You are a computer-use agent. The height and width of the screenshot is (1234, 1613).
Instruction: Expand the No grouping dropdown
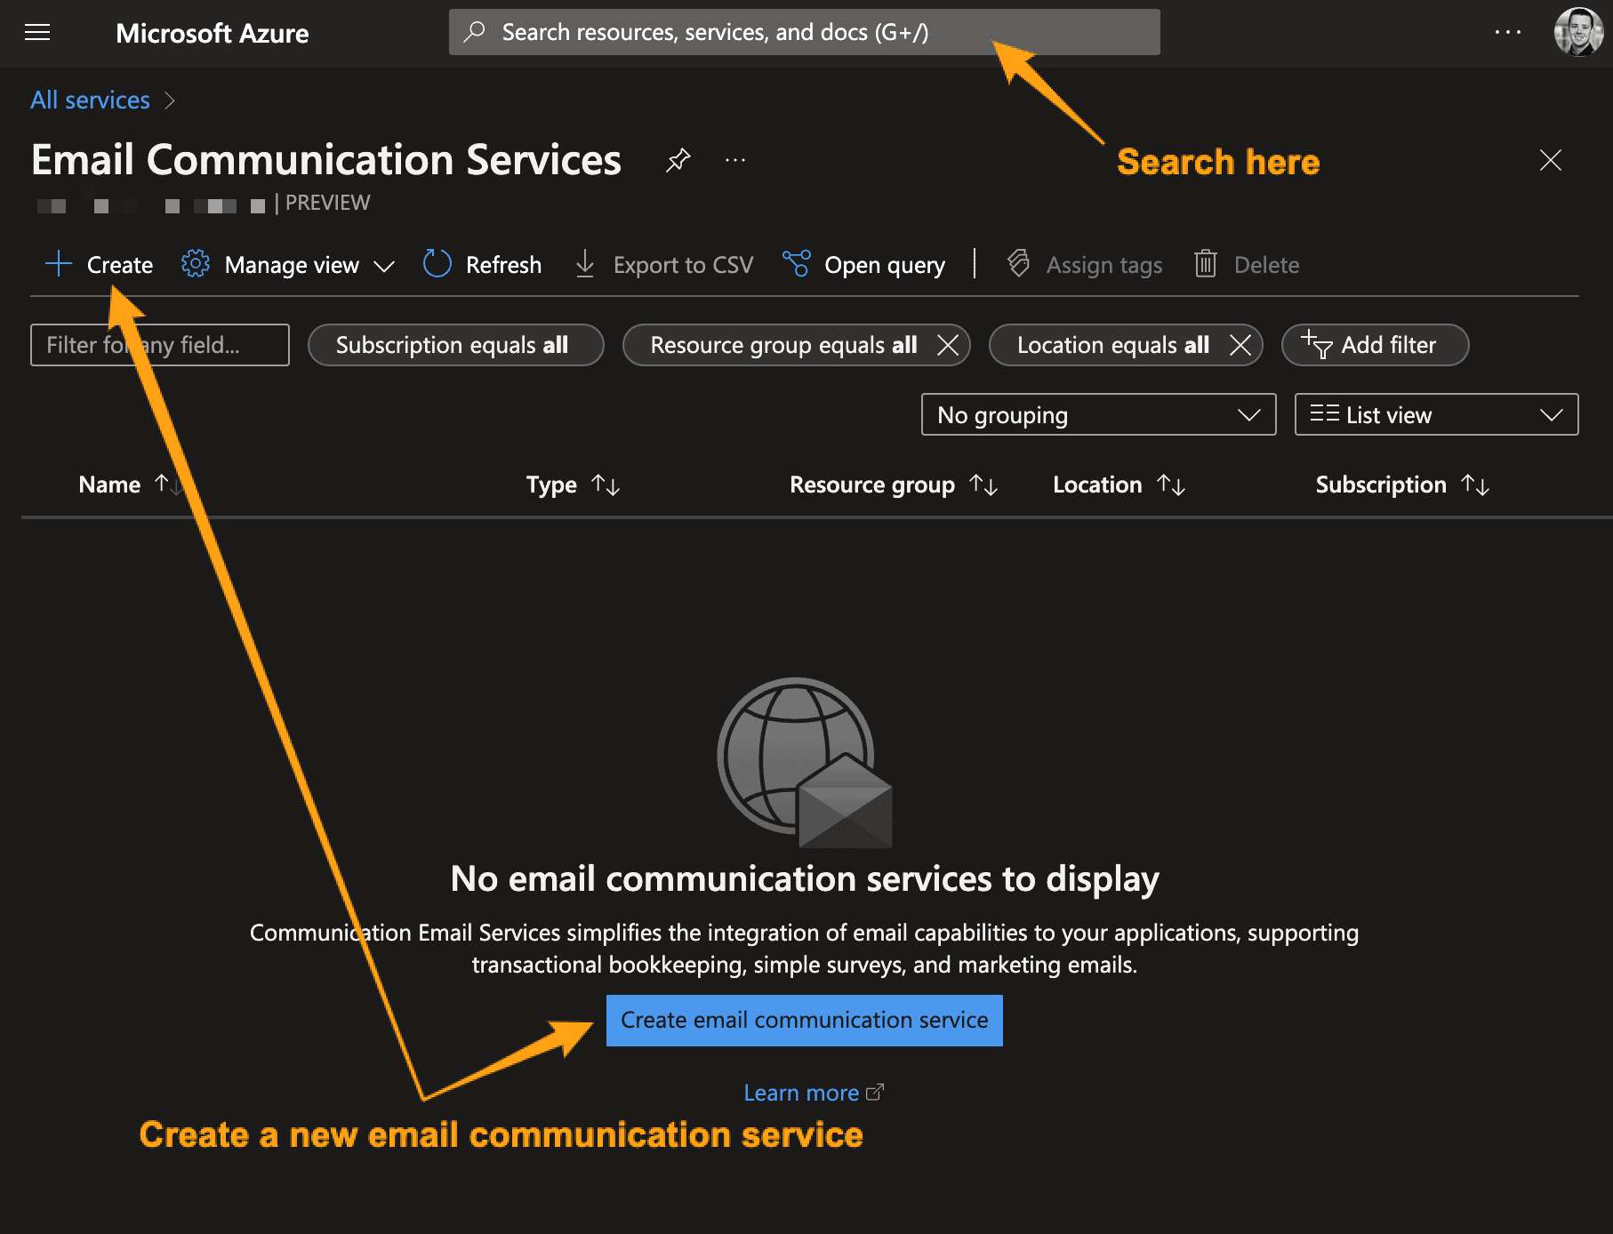click(1098, 414)
